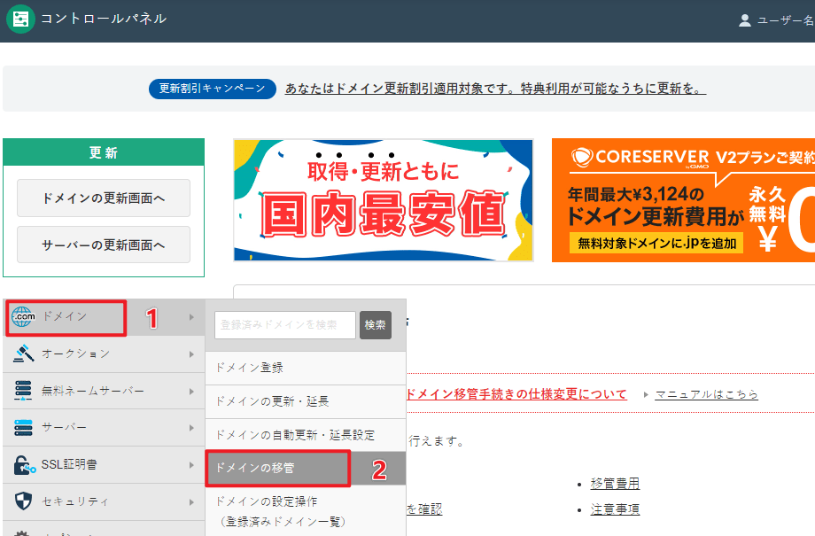Click the 検索 search button
Image resolution: width=815 pixels, height=536 pixels.
(376, 325)
